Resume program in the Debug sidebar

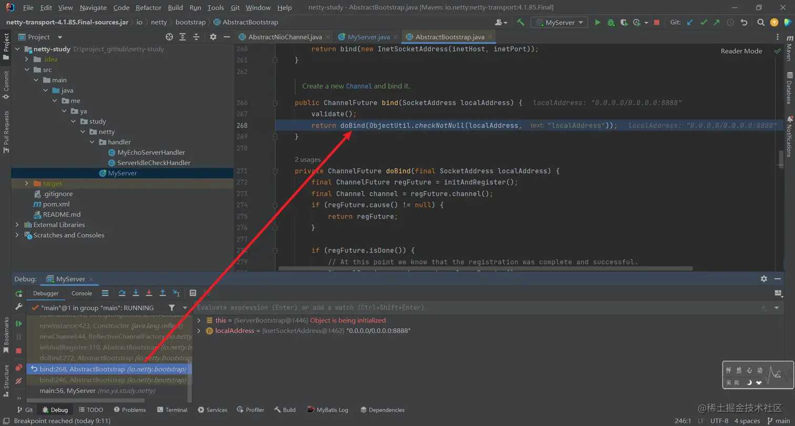click(19, 324)
